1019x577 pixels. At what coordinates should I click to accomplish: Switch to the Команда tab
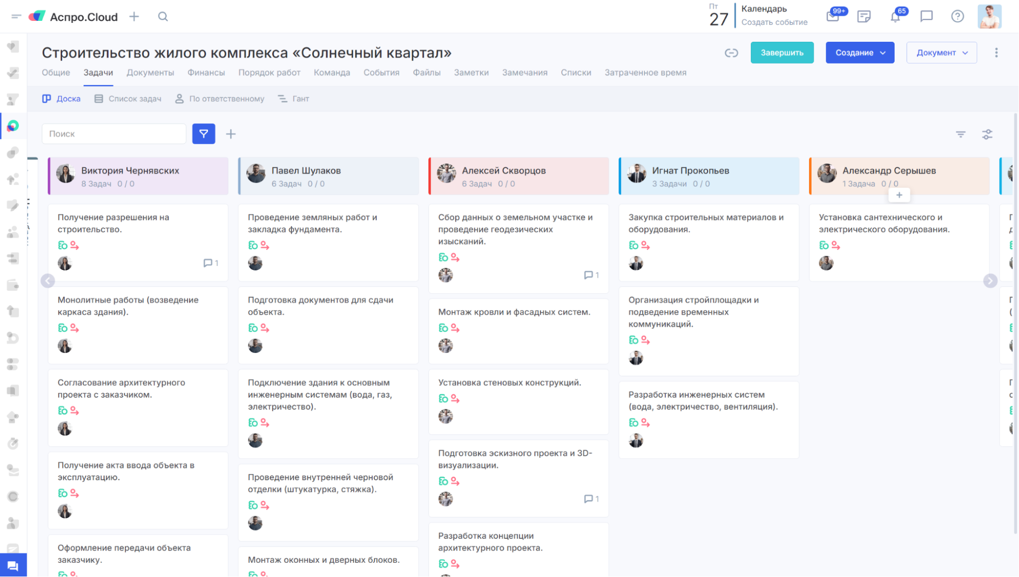pyautogui.click(x=332, y=73)
